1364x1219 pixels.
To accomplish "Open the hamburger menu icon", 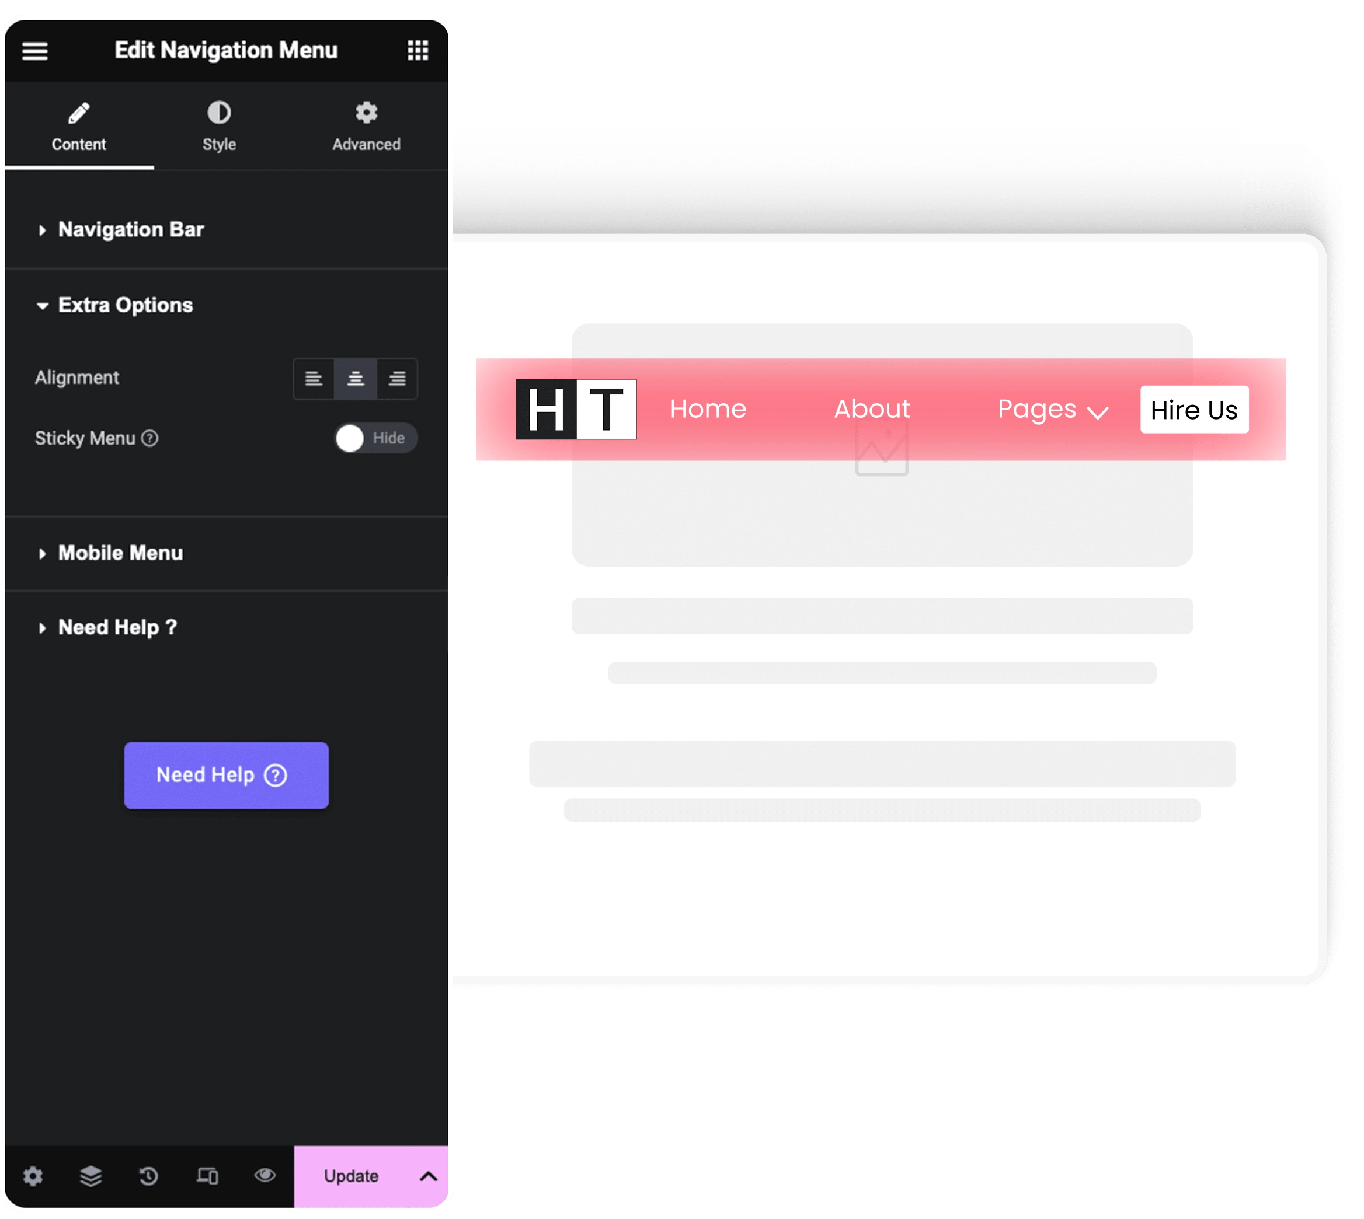I will click(x=35, y=51).
